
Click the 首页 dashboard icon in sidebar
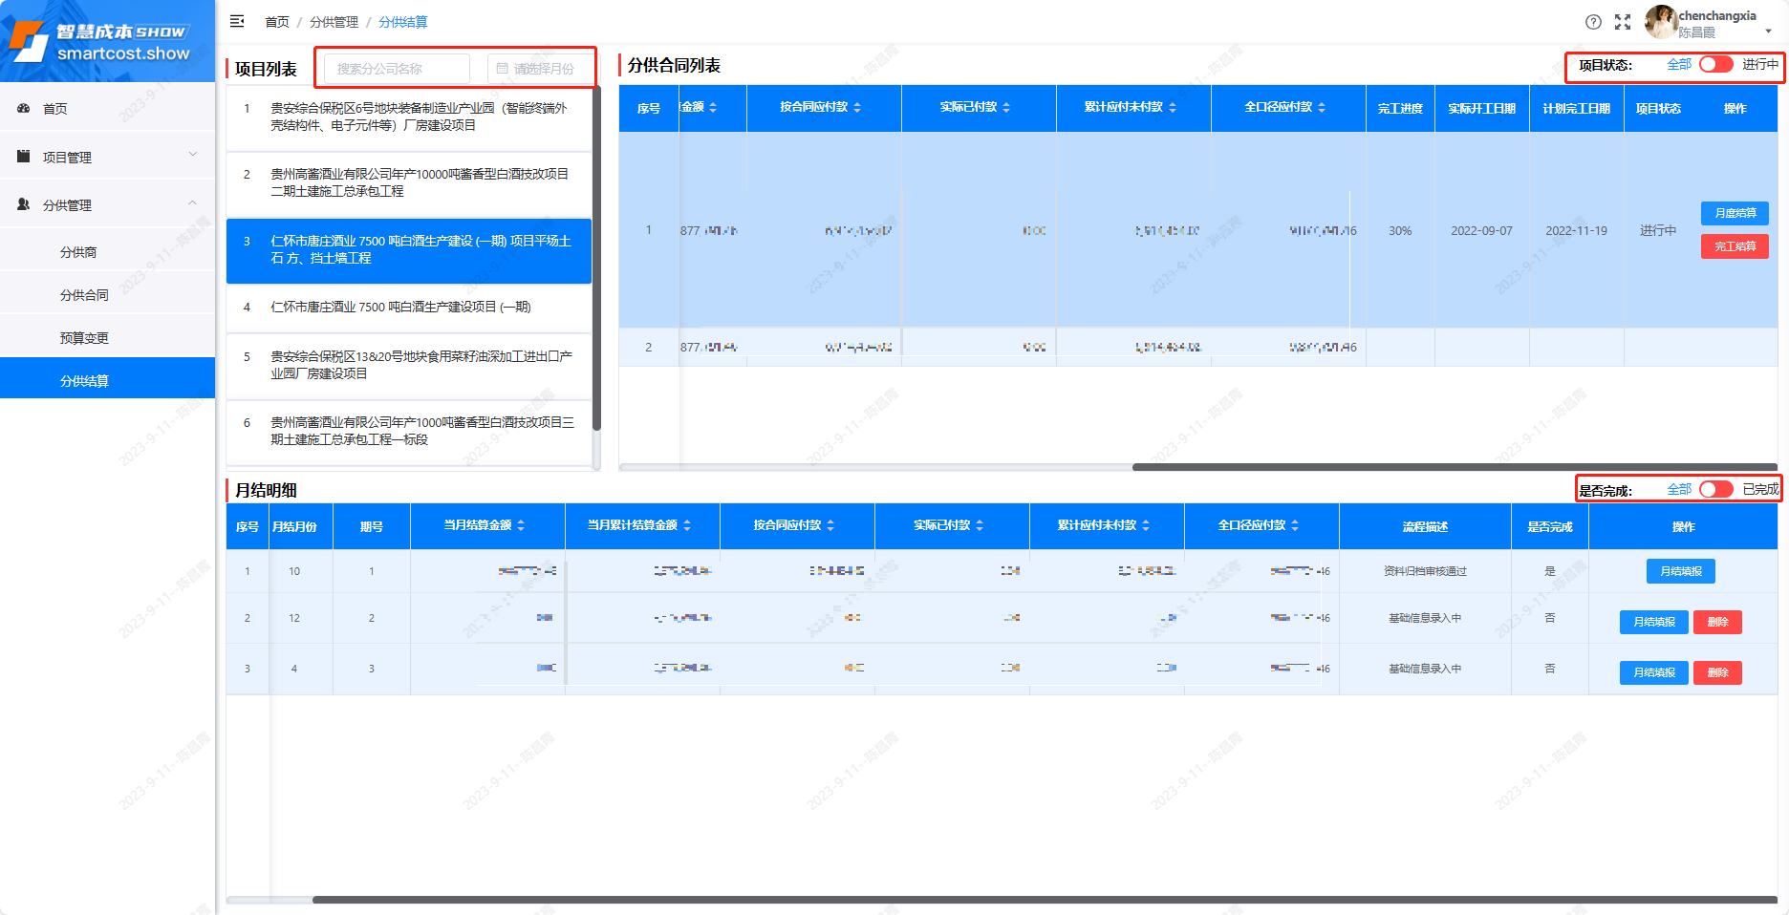tap(24, 109)
